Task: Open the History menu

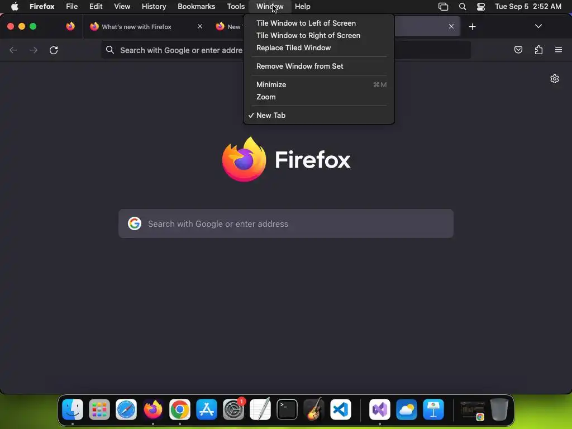Action: [154, 6]
